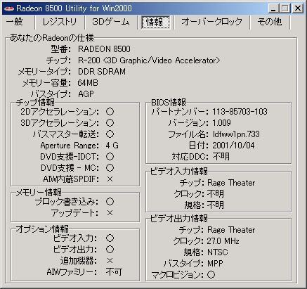The width and height of the screenshot is (307, 289).
Task: Click the DVD支援-IDCT circle mark
Action: [110, 157]
